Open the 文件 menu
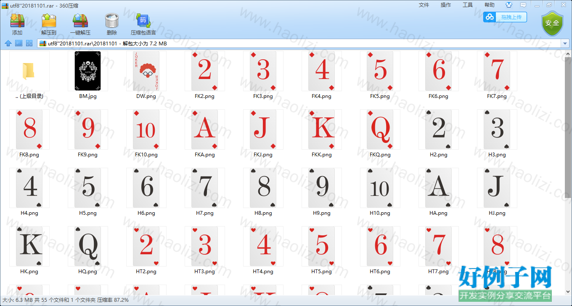572x306 pixels. (424, 5)
